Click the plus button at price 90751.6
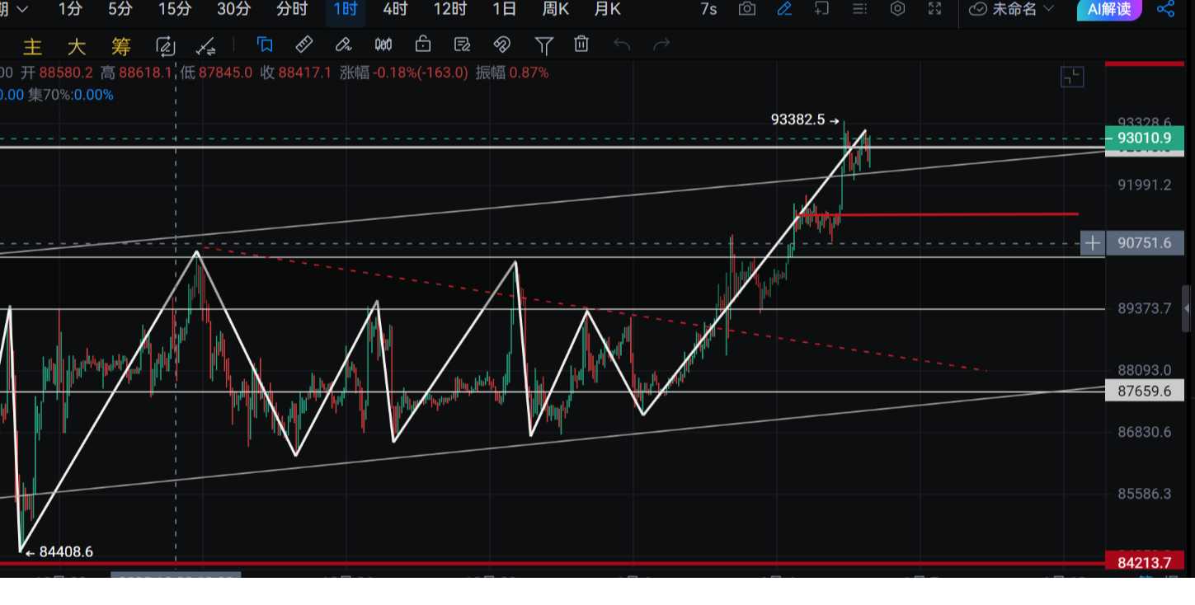Screen dimensions: 1195x605 1092,243
